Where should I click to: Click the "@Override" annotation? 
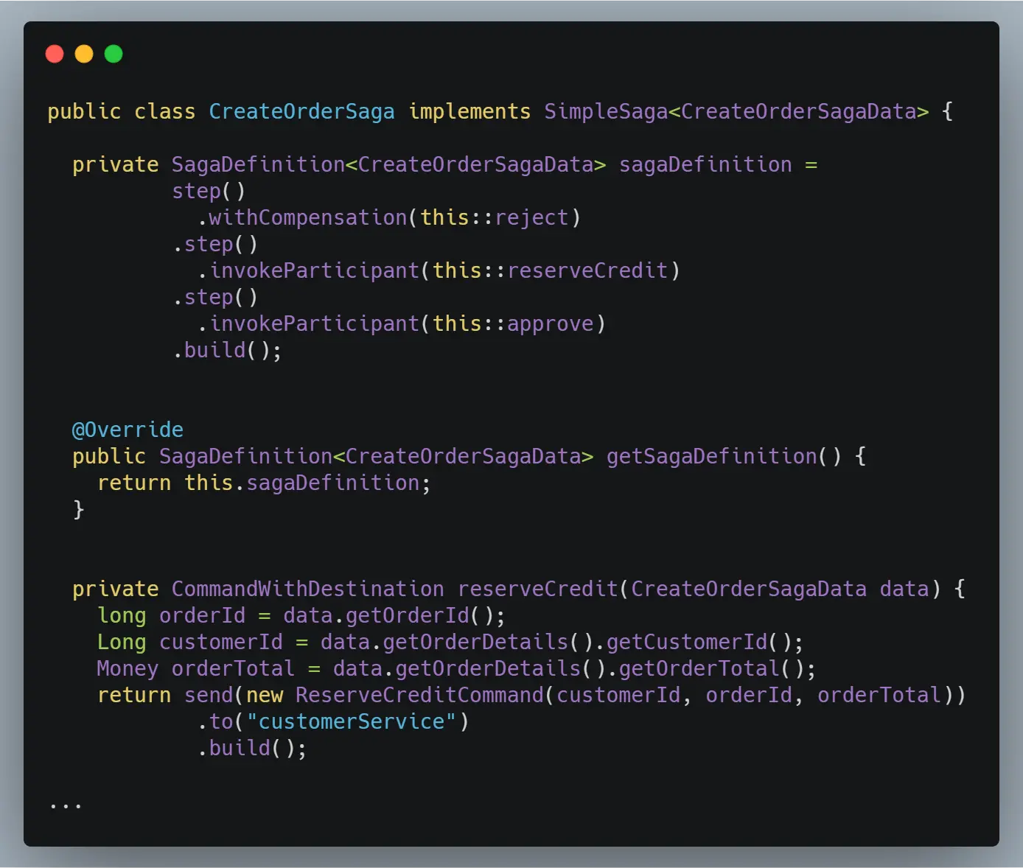click(x=128, y=430)
